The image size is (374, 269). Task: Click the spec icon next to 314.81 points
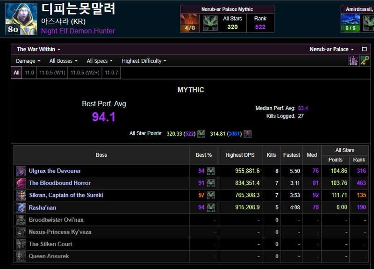pos(248,134)
